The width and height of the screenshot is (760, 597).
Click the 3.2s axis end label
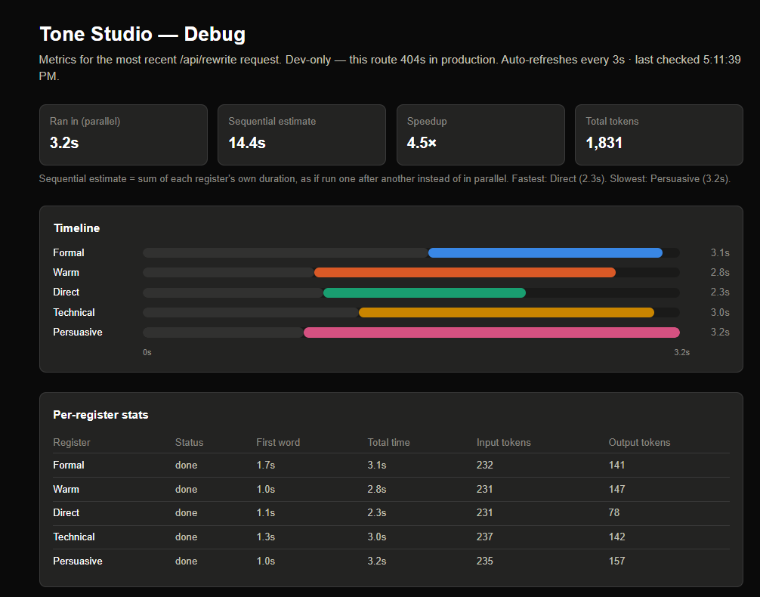681,353
